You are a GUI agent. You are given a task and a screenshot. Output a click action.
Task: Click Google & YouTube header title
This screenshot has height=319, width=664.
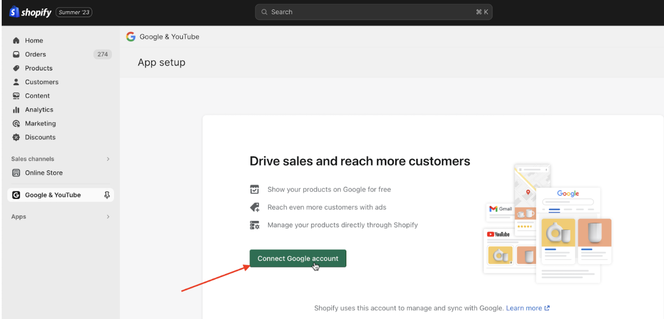coord(170,37)
